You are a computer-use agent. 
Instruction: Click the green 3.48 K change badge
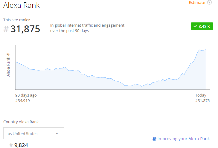point(202,26)
